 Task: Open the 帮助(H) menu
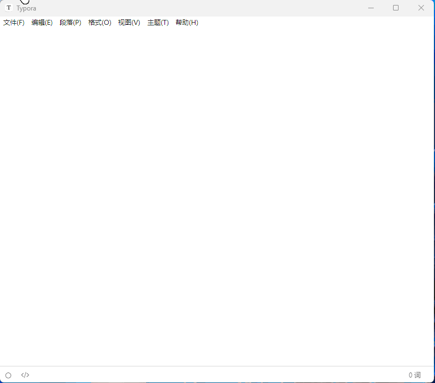click(187, 23)
